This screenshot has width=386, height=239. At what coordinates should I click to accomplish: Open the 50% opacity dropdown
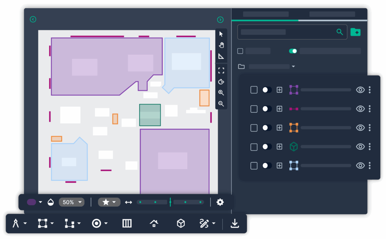[x=72, y=202]
